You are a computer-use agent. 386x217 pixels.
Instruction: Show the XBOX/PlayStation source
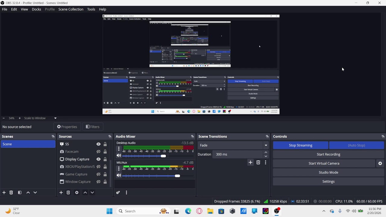click(x=98, y=167)
